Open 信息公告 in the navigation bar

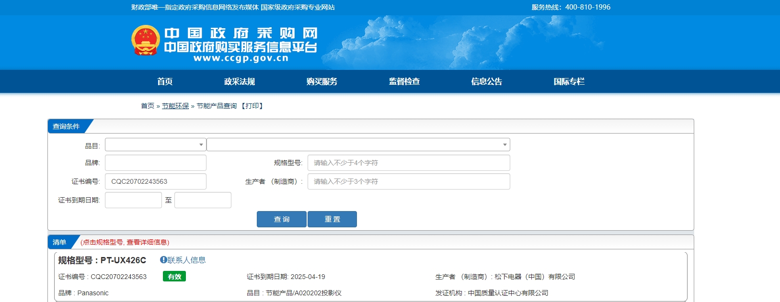487,81
